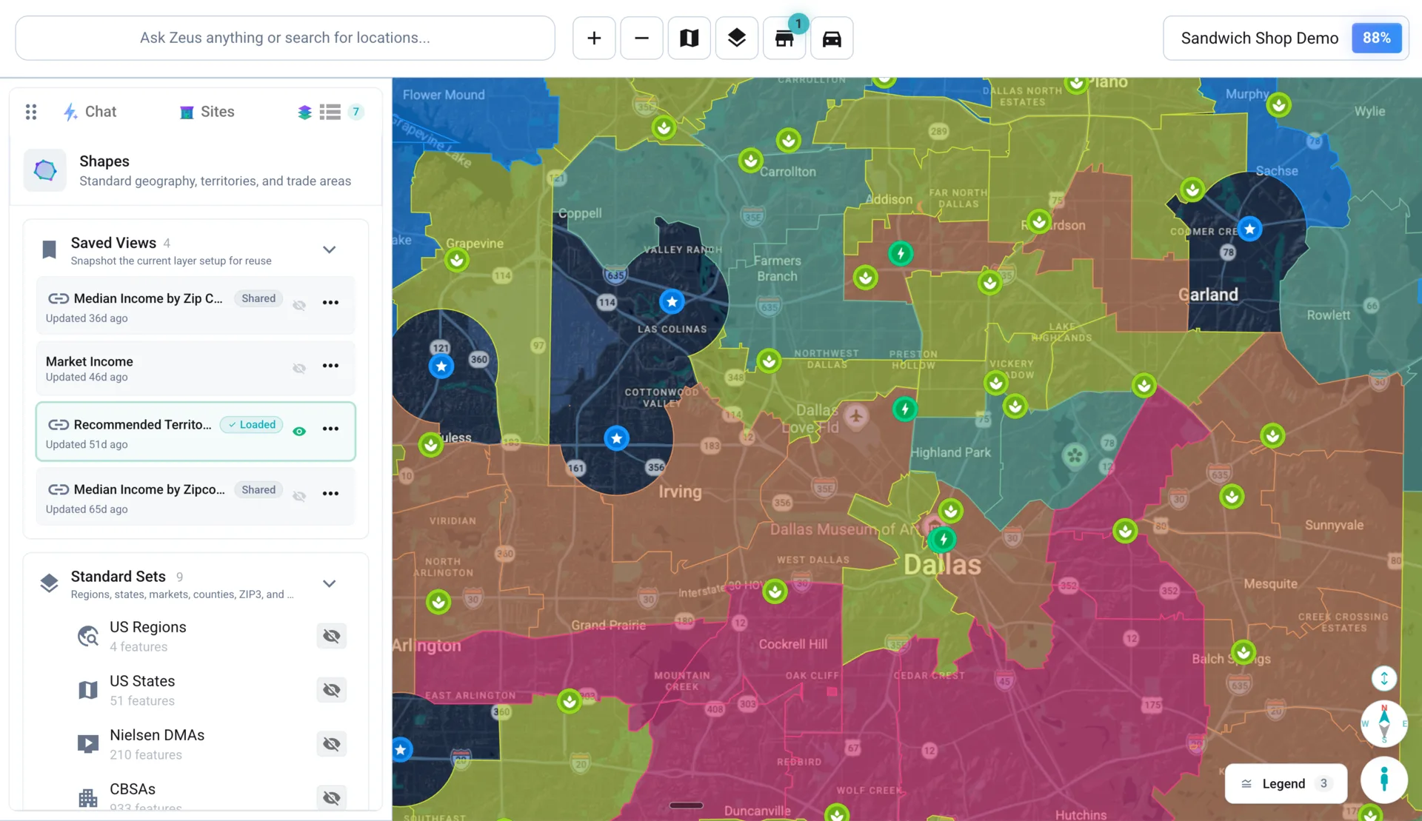The image size is (1422, 821).
Task: Click the star marker in Las Colinas
Action: [x=672, y=302]
